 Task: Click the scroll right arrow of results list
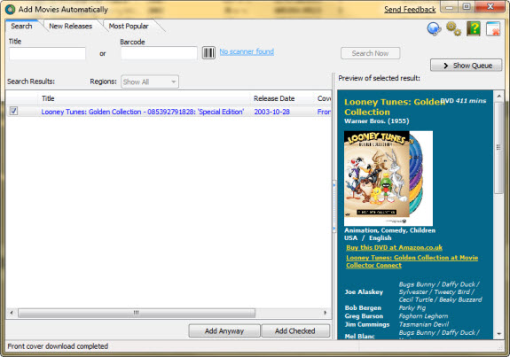325,313
